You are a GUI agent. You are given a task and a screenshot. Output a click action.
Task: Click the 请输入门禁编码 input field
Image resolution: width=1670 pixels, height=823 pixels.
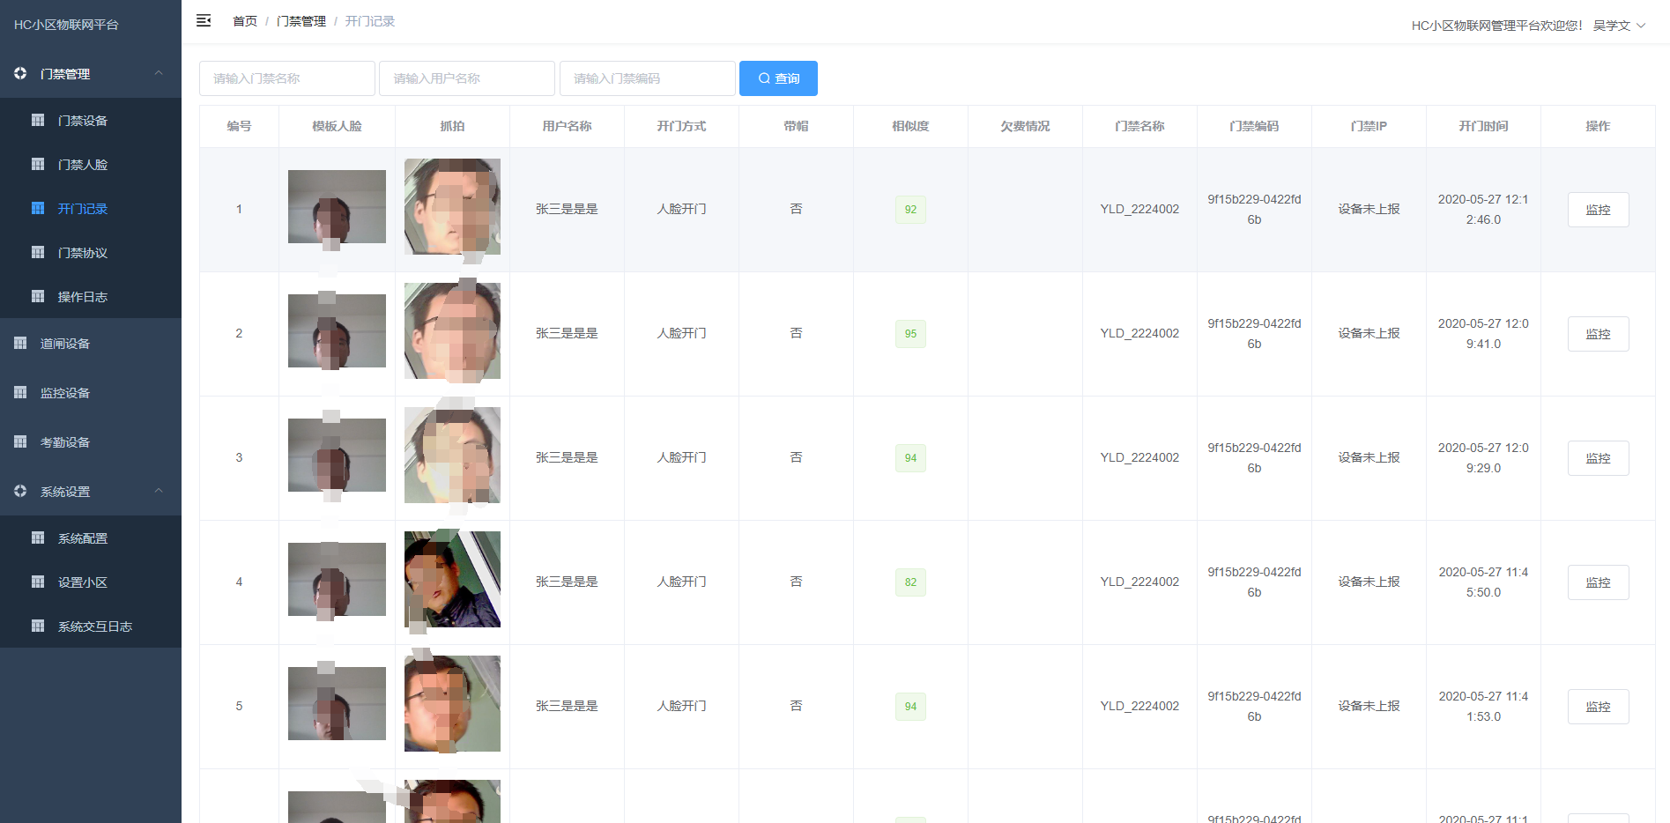647,78
